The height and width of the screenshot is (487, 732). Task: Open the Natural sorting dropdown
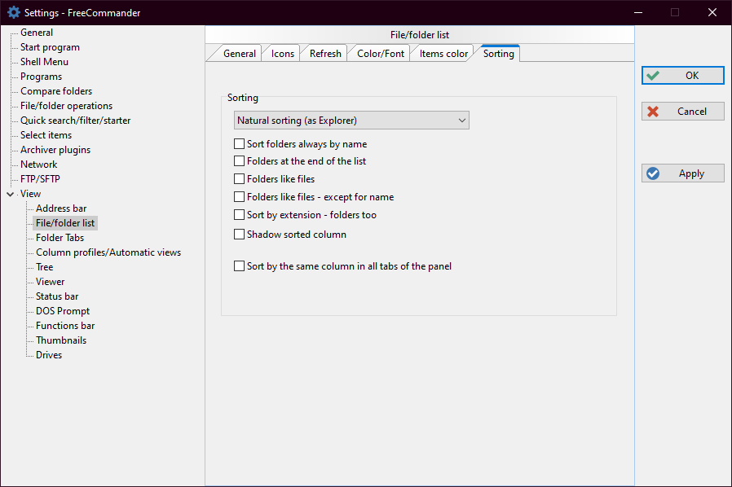(351, 121)
